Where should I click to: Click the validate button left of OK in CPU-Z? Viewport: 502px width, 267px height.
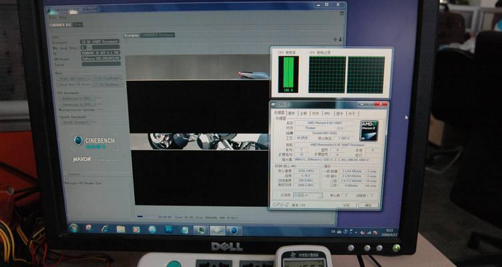346,205
